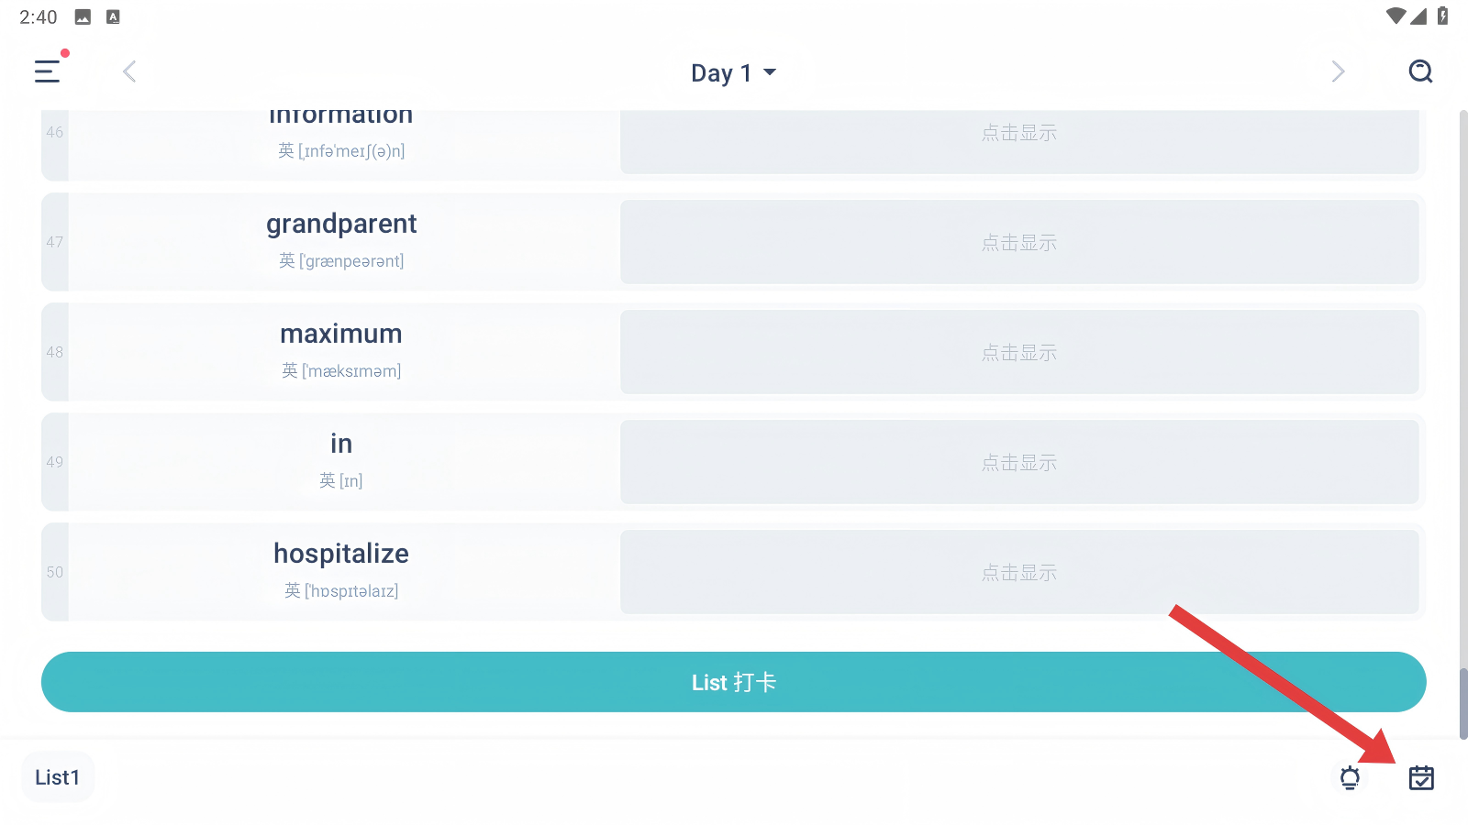The height and width of the screenshot is (825, 1468).
Task: Tap the word 'hospitalize'
Action: coord(341,554)
